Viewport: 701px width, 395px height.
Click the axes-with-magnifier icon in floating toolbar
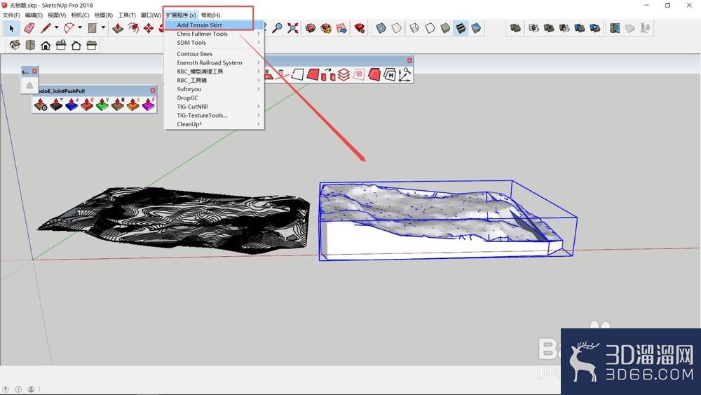[404, 74]
